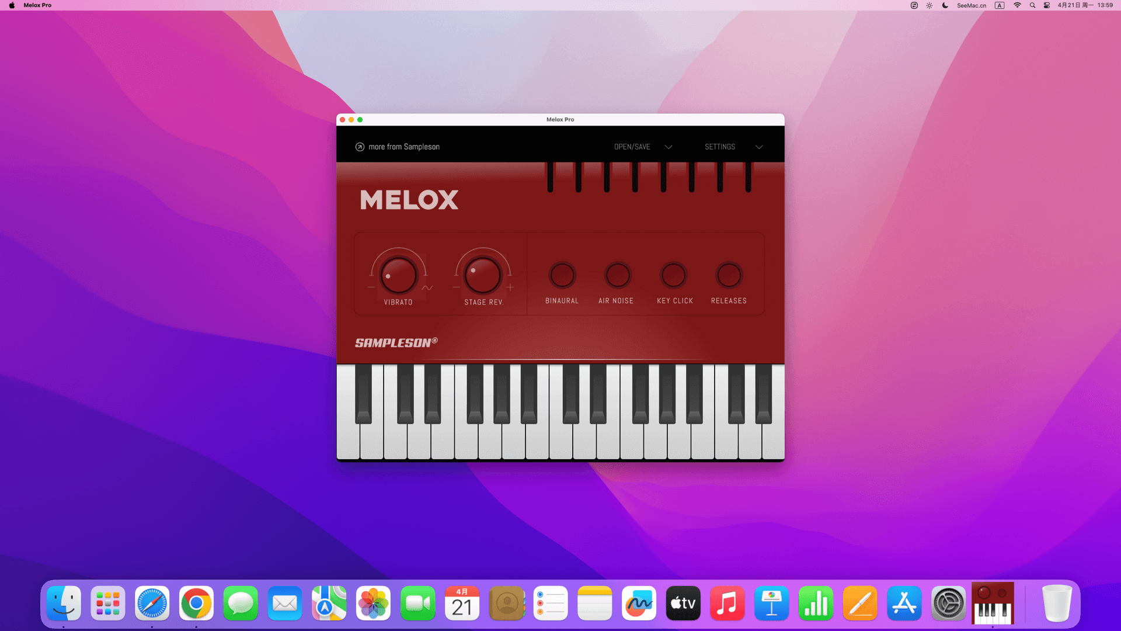Expand the OPEN/SAVE chevron arrow

tap(669, 147)
